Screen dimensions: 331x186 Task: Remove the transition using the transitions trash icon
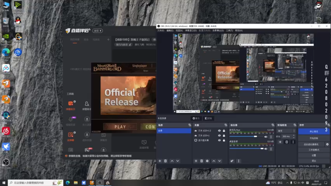tap(287, 142)
